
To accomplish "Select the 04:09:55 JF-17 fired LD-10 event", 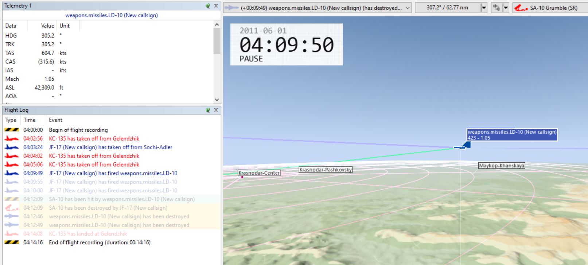I will click(x=112, y=182).
